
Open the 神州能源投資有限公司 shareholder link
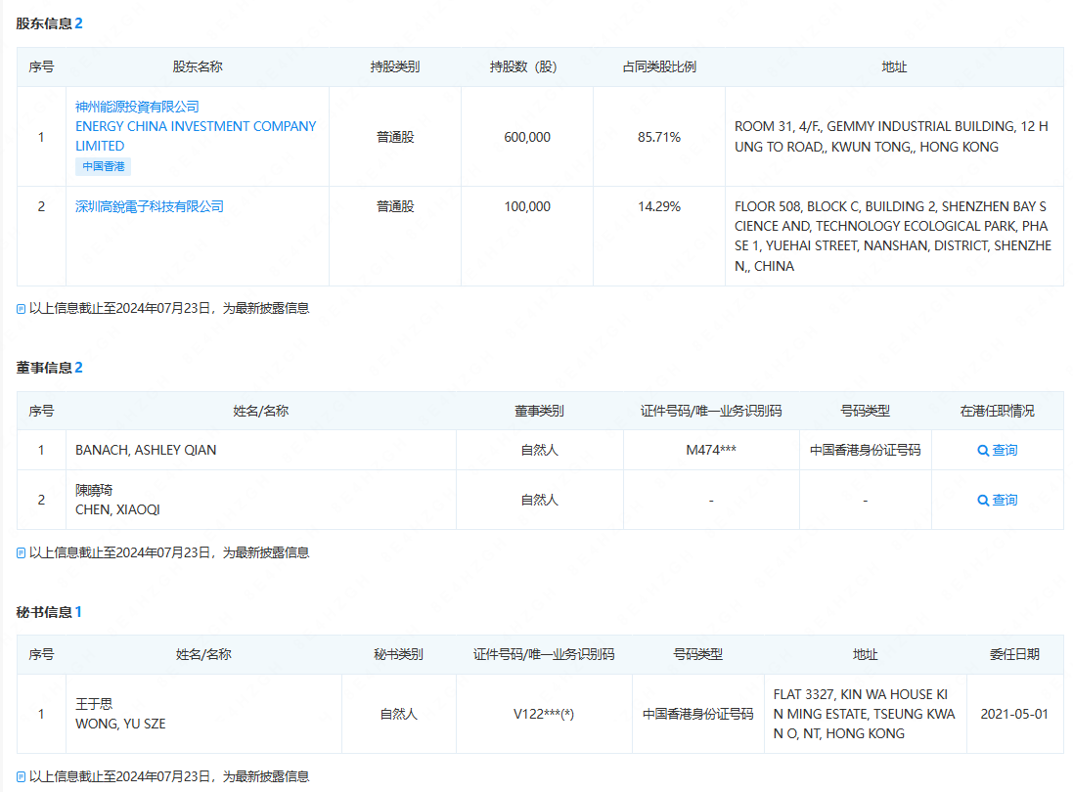click(137, 107)
